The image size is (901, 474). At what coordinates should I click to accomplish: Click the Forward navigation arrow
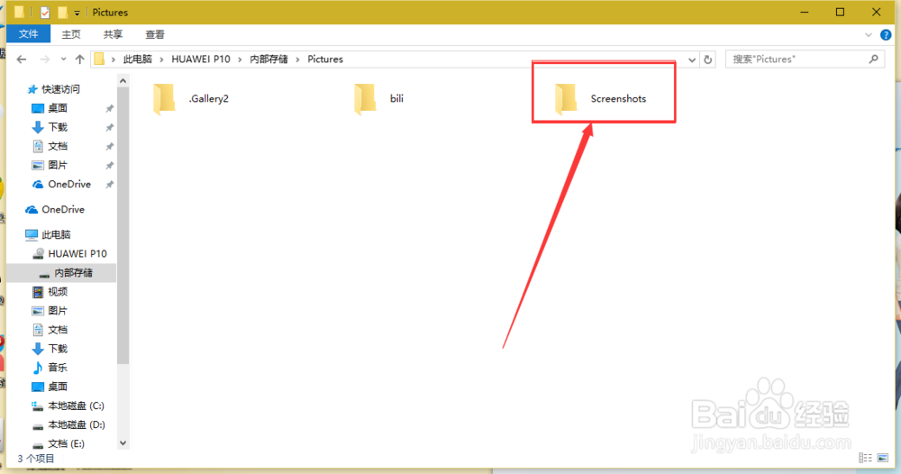click(44, 59)
